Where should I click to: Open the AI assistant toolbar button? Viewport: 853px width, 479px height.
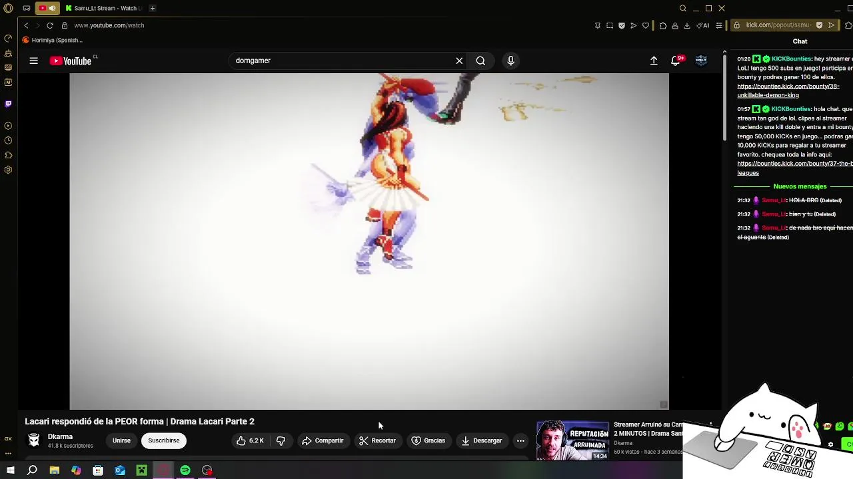click(x=703, y=25)
